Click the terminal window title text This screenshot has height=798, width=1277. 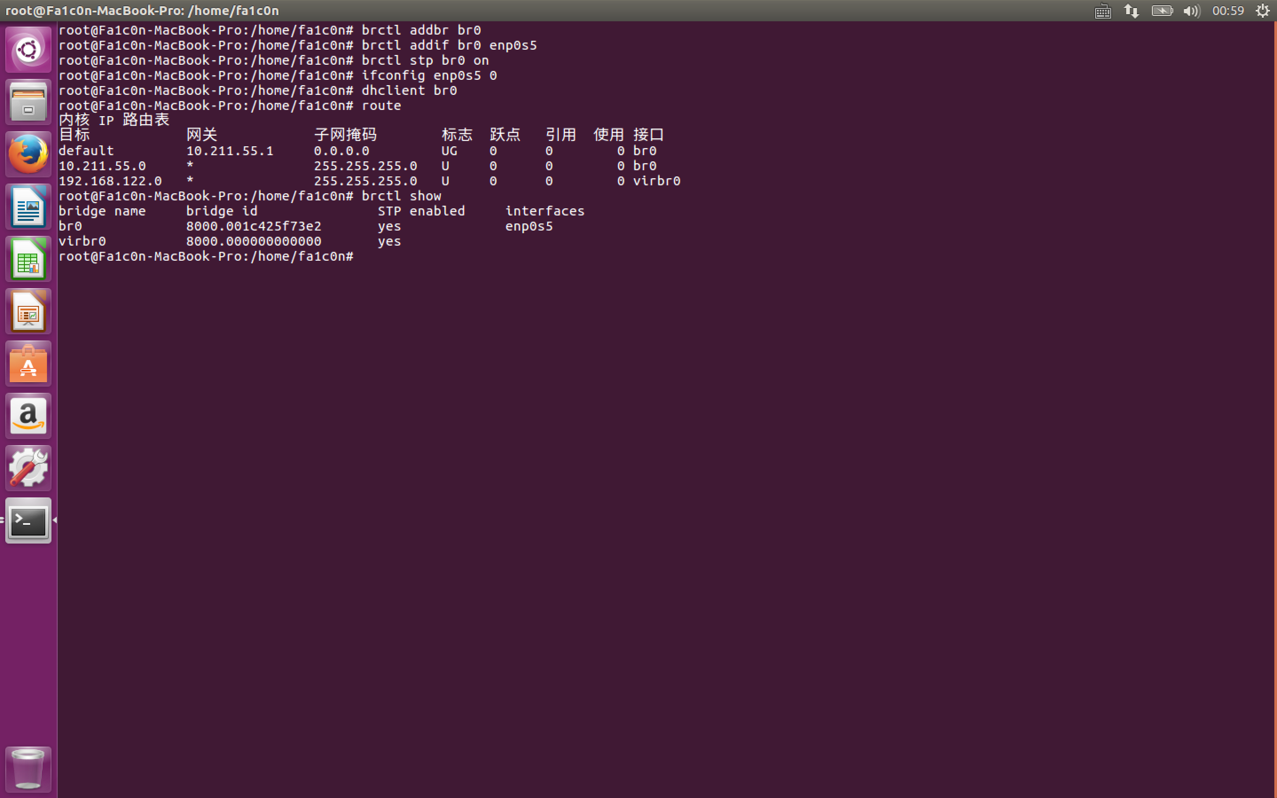(x=142, y=11)
